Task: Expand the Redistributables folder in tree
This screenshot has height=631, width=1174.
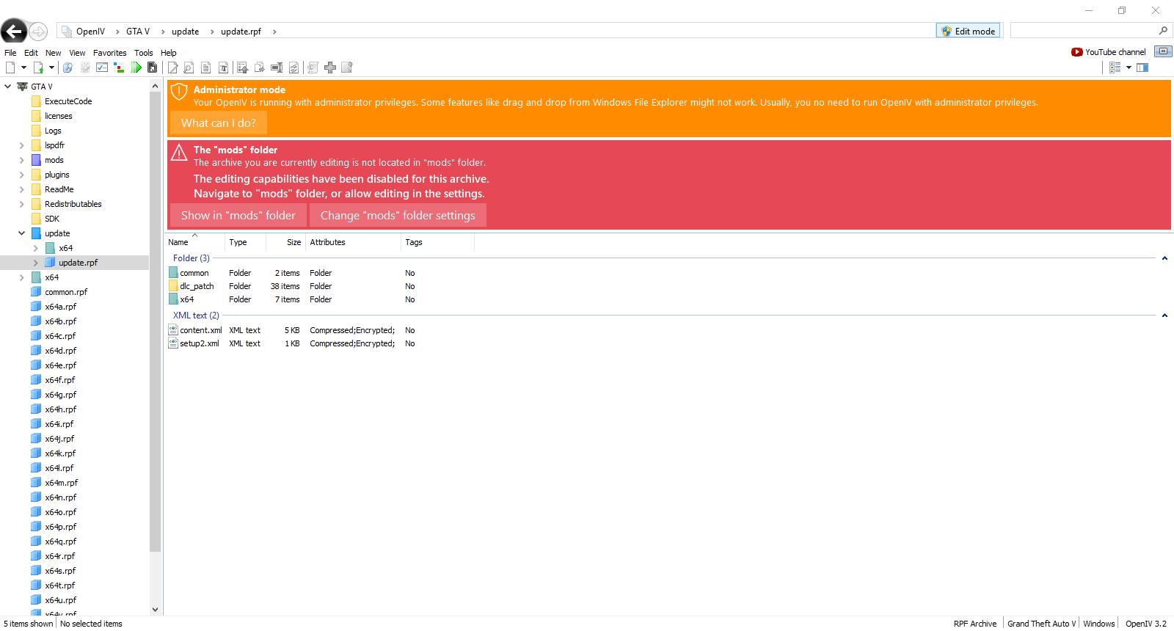Action: click(22, 204)
